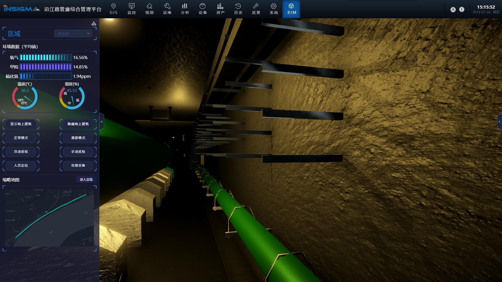Open the 区域 region dropdown
This screenshot has width=502, height=282.
73,33
